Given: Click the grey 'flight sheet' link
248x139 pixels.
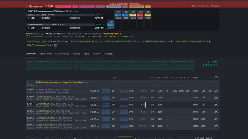Looking at the screenshot, I should tap(74, 11).
